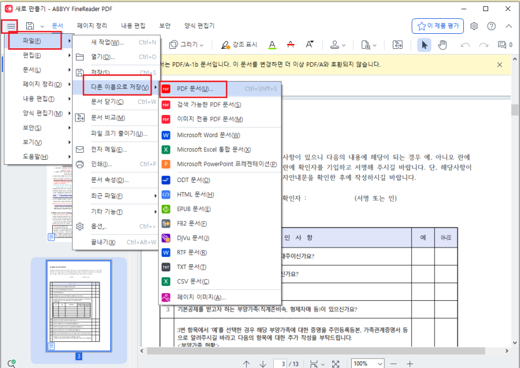
Task: Choose 파일 크기 줄이기 menu entry
Action: [x=116, y=133]
